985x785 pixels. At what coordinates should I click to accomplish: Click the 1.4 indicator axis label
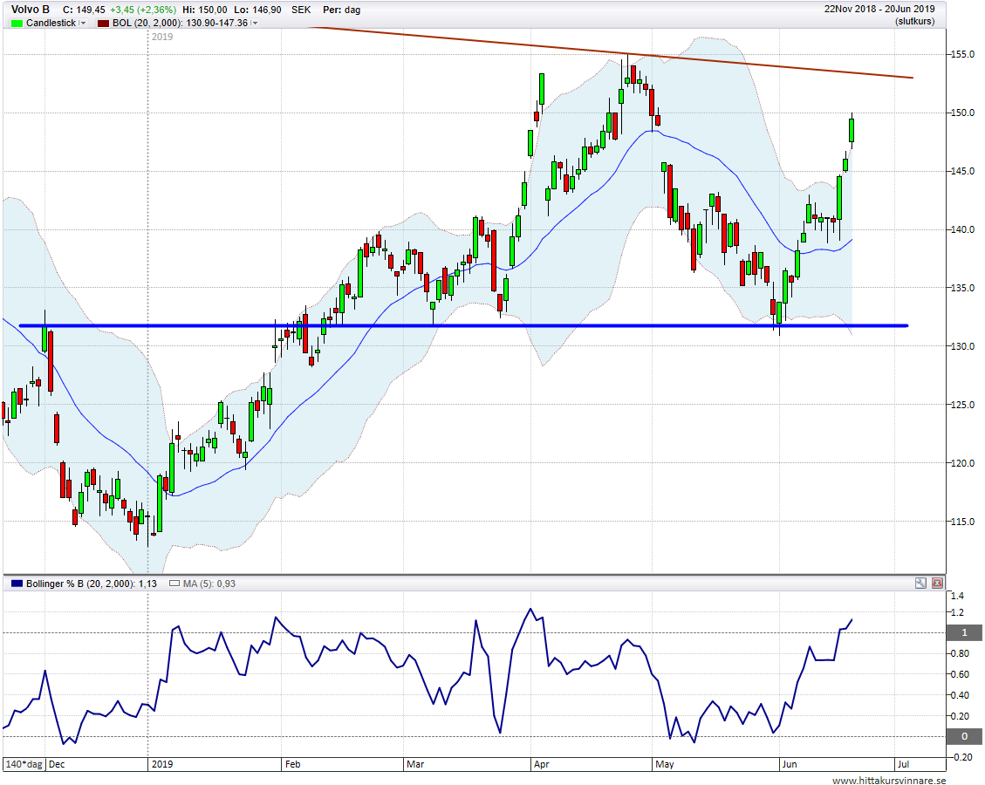957,596
